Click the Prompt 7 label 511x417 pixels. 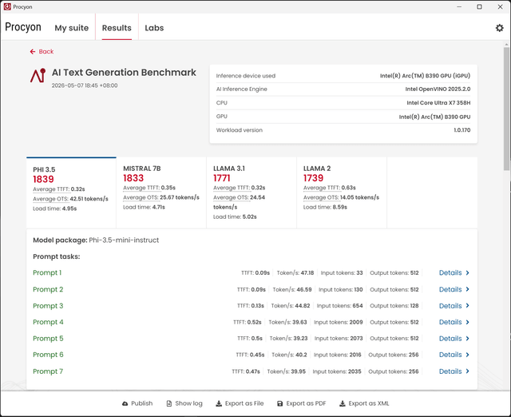pyautogui.click(x=48, y=371)
